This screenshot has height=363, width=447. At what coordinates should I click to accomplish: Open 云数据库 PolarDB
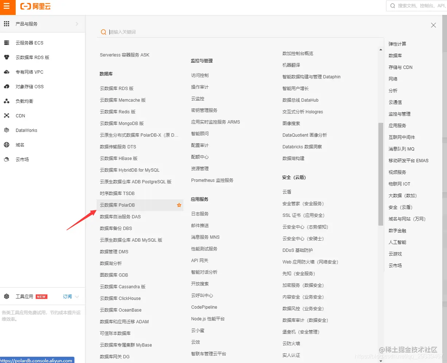pos(117,205)
